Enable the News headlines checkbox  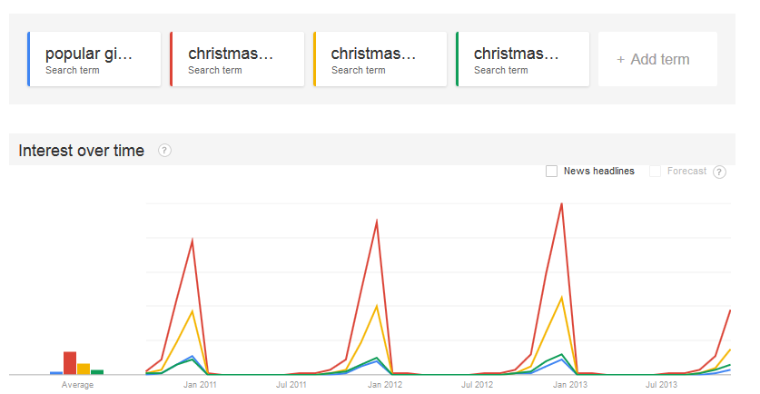click(551, 171)
